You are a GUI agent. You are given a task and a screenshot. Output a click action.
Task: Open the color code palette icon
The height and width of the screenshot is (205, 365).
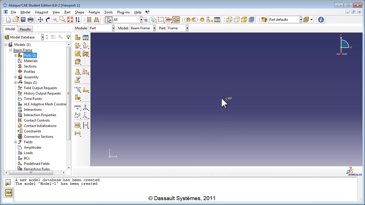tap(264, 20)
